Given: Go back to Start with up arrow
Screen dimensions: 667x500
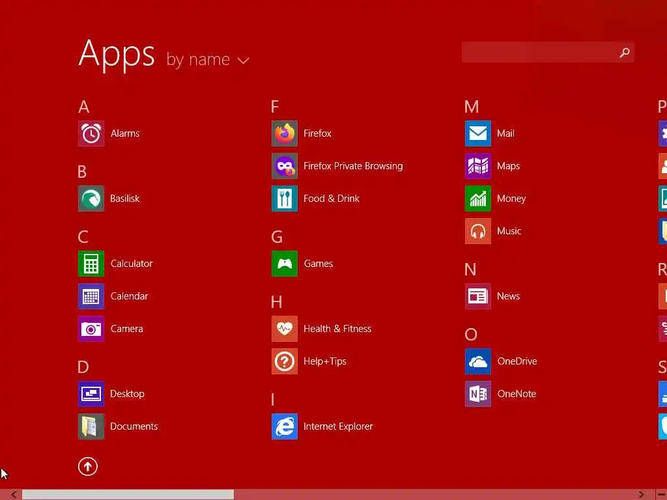Looking at the screenshot, I should tap(88, 466).
